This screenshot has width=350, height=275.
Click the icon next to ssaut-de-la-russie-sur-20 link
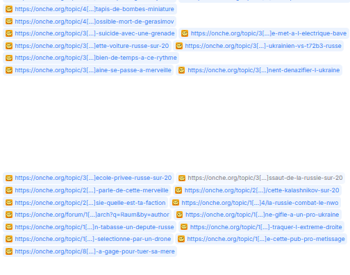[182, 178]
